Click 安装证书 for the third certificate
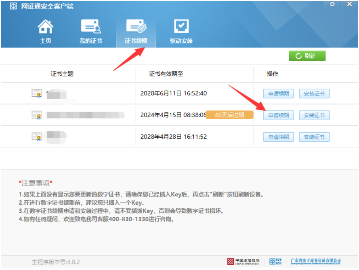This screenshot has width=359, height=270. [x=314, y=137]
